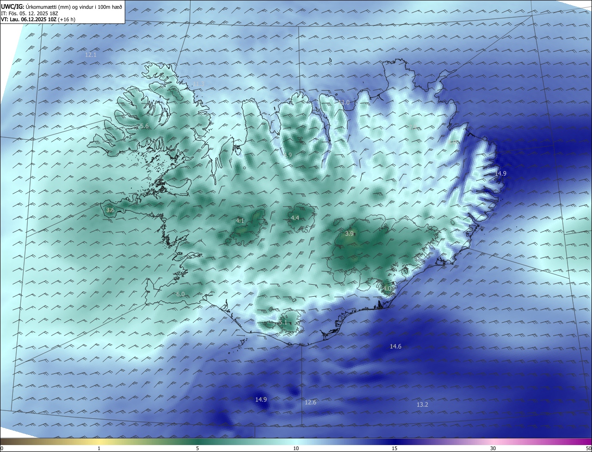Click the "14.9" value beside the eastern fjords

tap(500, 173)
